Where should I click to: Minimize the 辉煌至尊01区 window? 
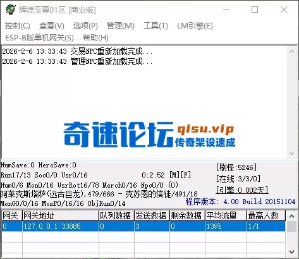[226, 9]
